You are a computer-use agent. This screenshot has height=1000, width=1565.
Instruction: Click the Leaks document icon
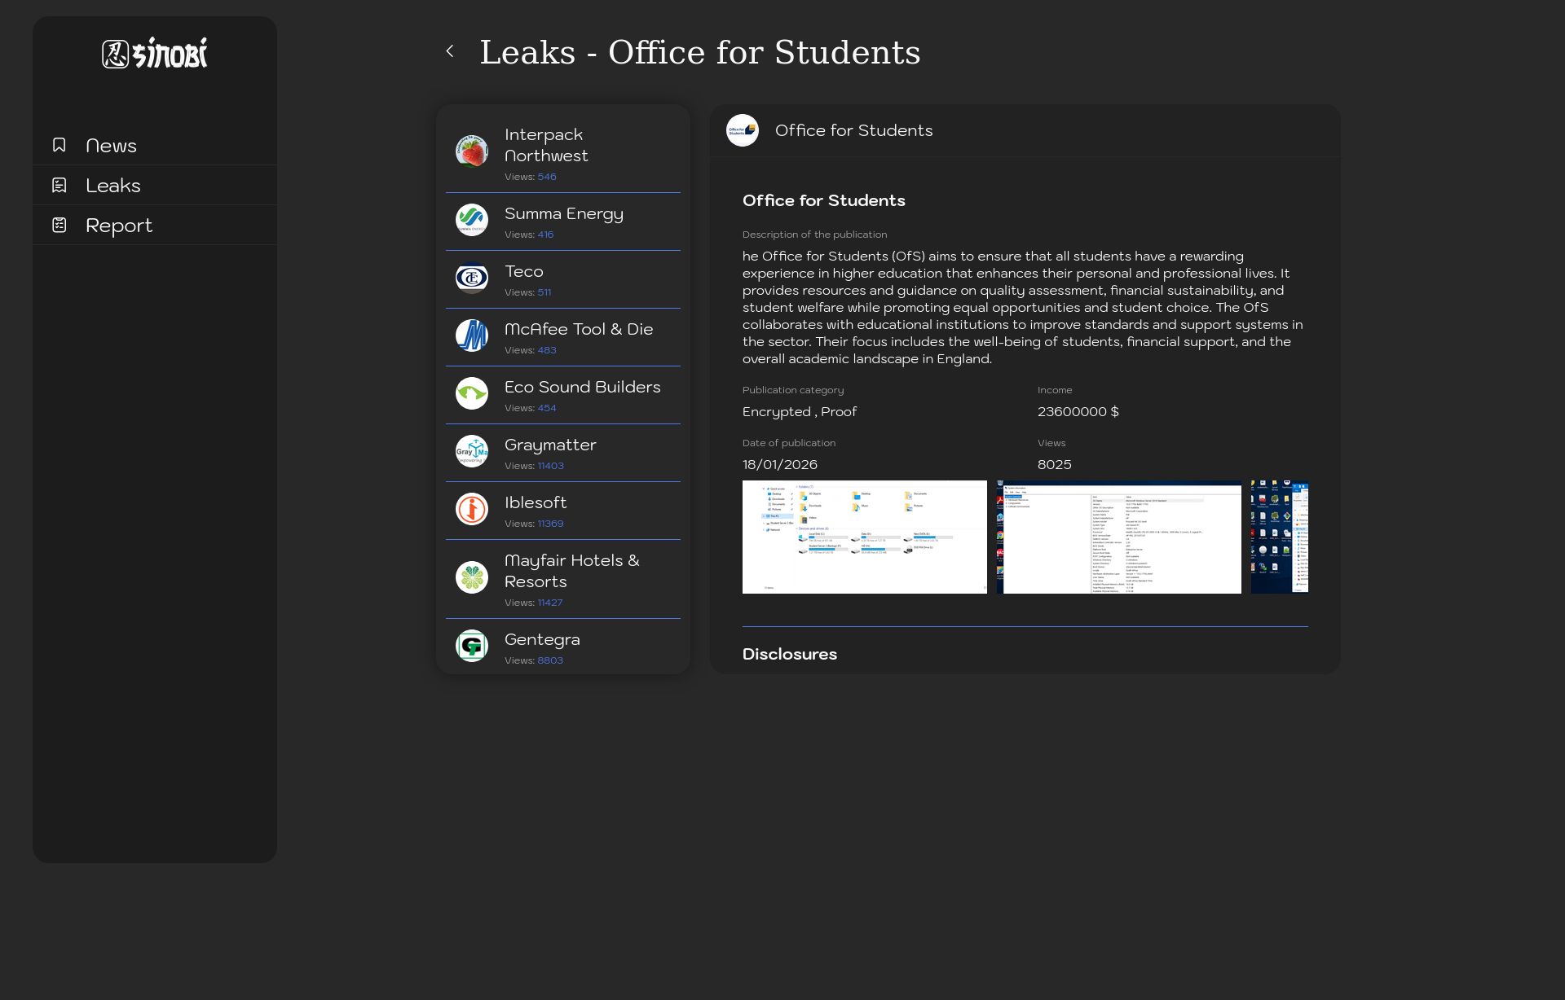[x=60, y=185]
